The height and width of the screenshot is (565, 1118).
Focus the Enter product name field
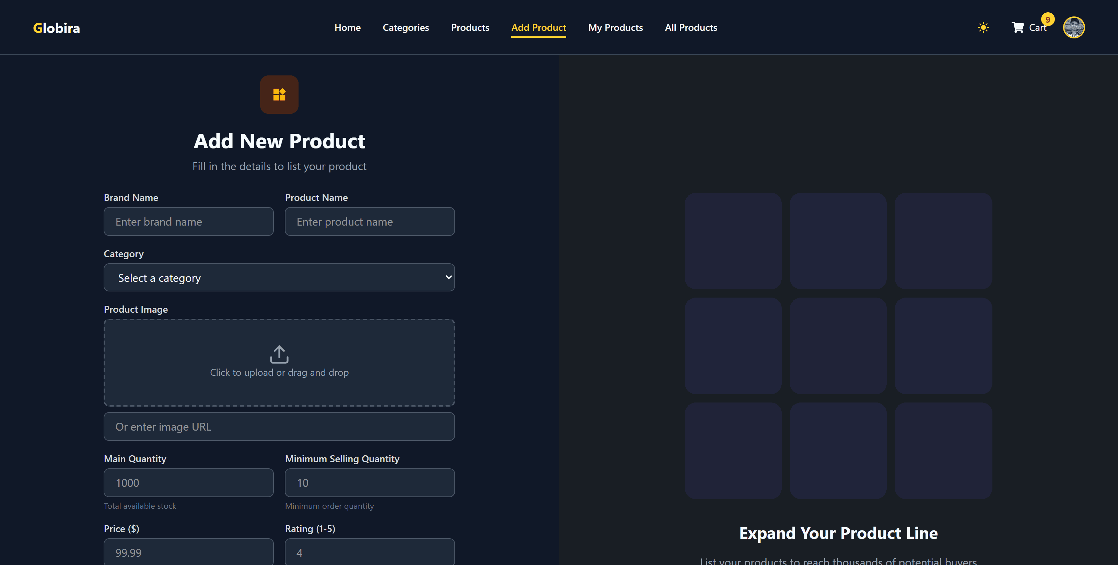point(369,221)
